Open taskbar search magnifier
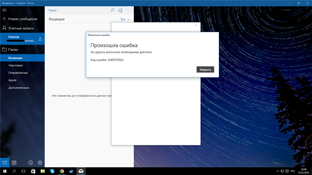312x175 pixels. (x=14, y=171)
